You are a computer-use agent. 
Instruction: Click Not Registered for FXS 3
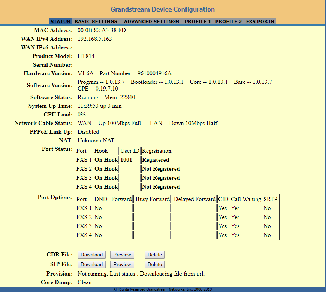pos(161,178)
